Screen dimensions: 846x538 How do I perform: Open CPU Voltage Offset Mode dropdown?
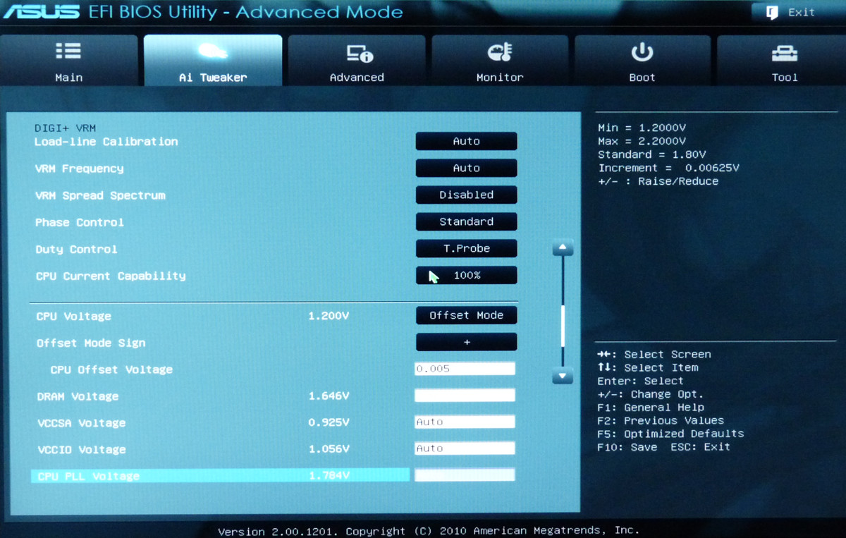tap(466, 315)
